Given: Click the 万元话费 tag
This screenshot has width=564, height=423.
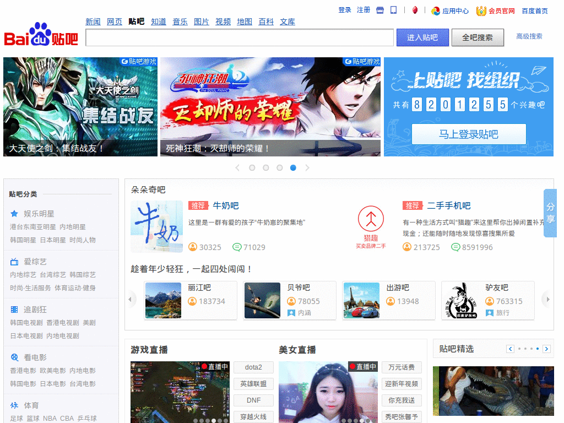Looking at the screenshot, I should pos(402,367).
